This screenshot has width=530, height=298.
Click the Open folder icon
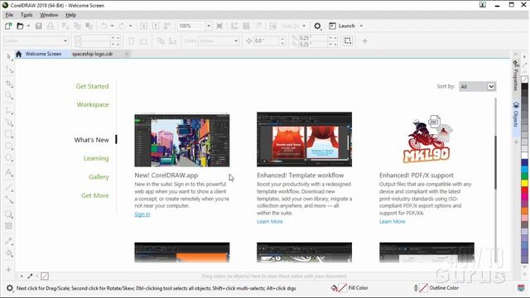pyautogui.click(x=20, y=26)
